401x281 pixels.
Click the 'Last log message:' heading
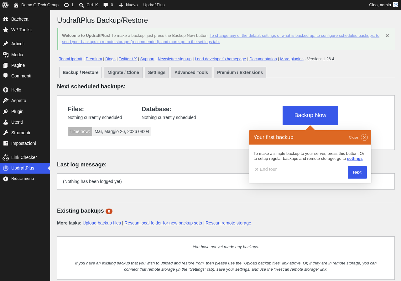pyautogui.click(x=82, y=165)
